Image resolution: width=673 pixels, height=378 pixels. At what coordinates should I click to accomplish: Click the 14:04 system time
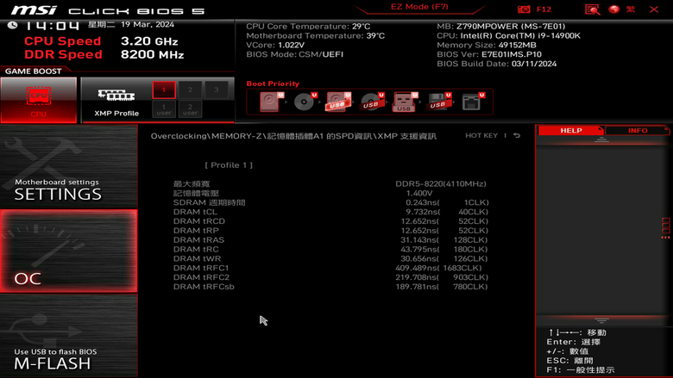tap(53, 26)
